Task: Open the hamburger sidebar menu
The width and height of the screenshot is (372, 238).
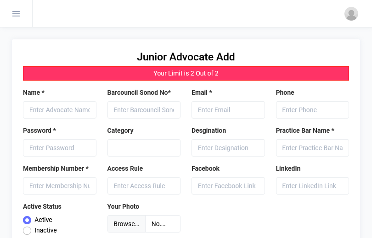Action: (x=16, y=14)
